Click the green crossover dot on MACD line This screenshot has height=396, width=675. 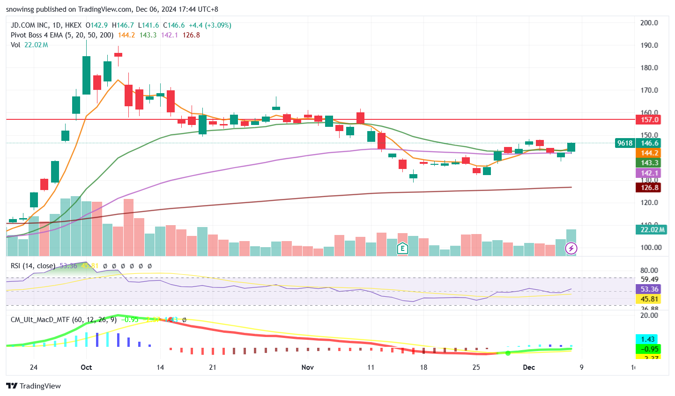(508, 353)
